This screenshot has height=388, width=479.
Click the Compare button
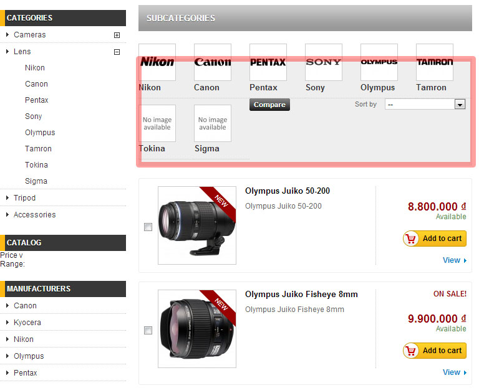point(269,105)
